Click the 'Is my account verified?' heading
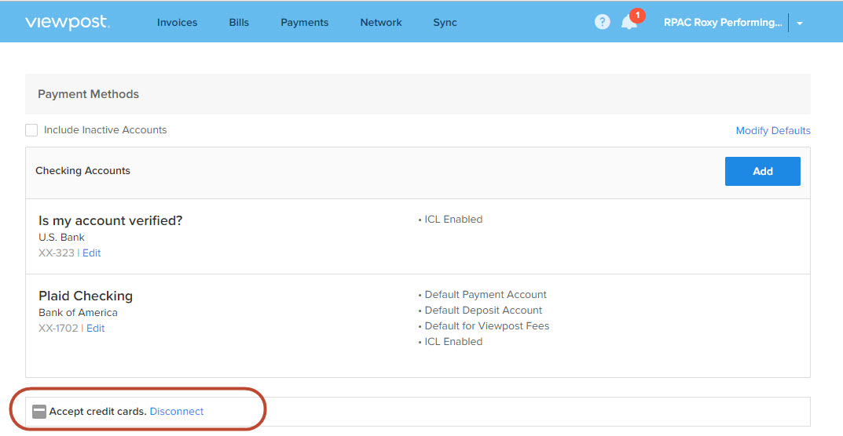The height and width of the screenshot is (436, 843). coord(110,220)
